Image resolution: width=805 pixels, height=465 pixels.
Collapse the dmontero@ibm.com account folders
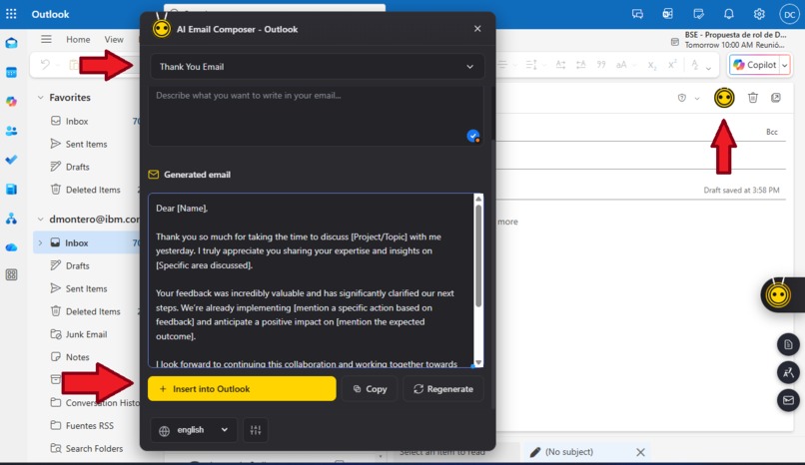[x=41, y=219]
